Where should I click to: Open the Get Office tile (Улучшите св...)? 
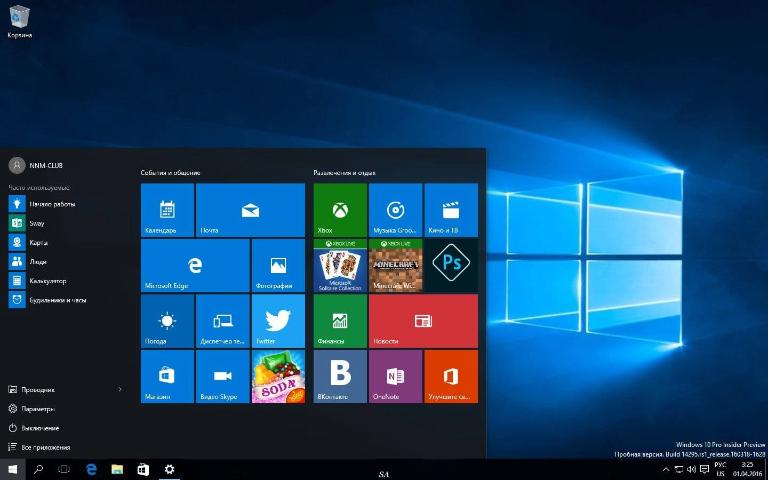pos(451,377)
